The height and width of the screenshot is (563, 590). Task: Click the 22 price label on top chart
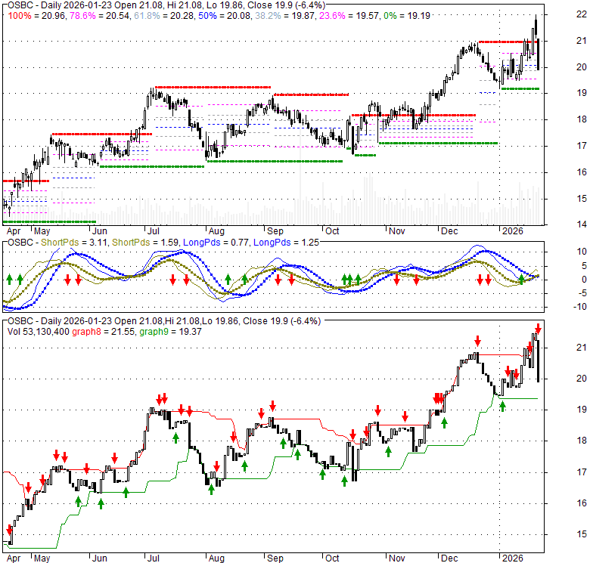[x=582, y=14]
